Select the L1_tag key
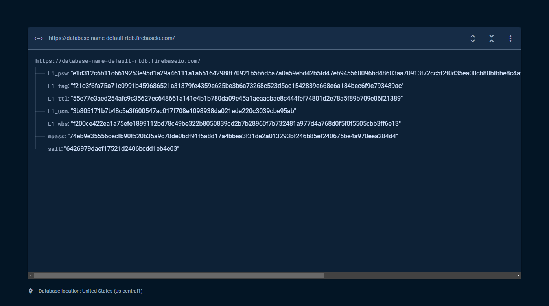Screen dimensions: 549x306 58,86
